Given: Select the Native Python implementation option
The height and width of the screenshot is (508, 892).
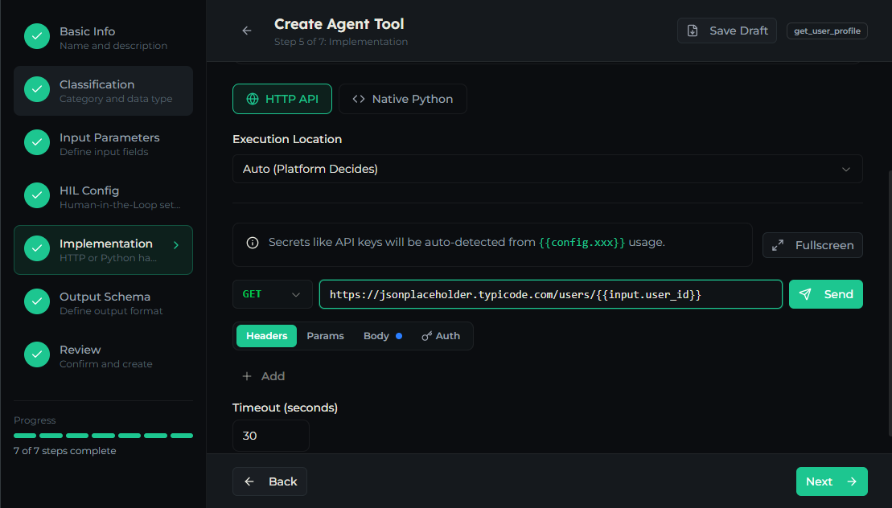Looking at the screenshot, I should point(403,99).
